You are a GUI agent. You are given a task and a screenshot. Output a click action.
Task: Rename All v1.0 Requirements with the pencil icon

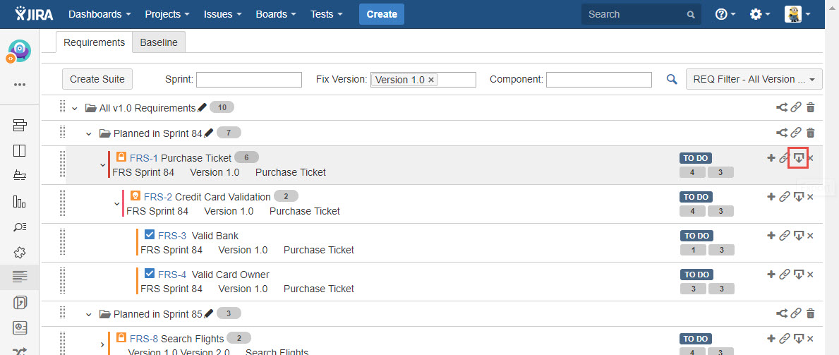[x=202, y=107]
